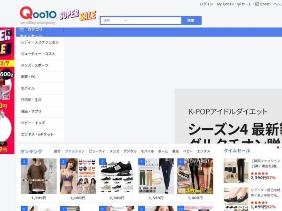Select レディースファッション category
The image size is (282, 211).
click(x=40, y=42)
